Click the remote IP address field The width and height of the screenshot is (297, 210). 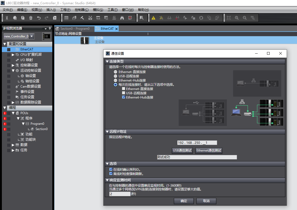(197, 143)
